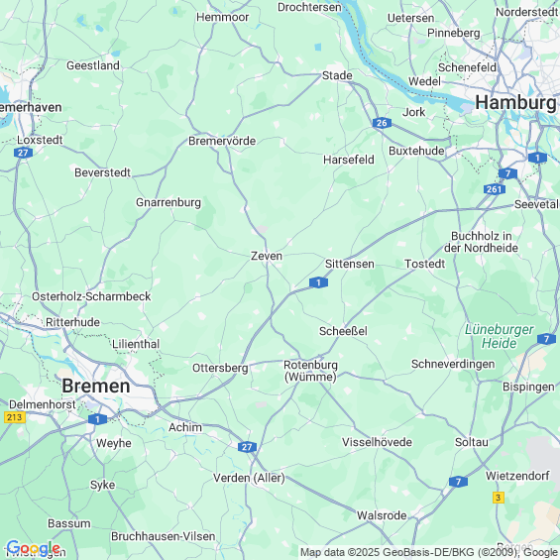Click the Stade town label
560x560 pixels.
[x=337, y=75]
